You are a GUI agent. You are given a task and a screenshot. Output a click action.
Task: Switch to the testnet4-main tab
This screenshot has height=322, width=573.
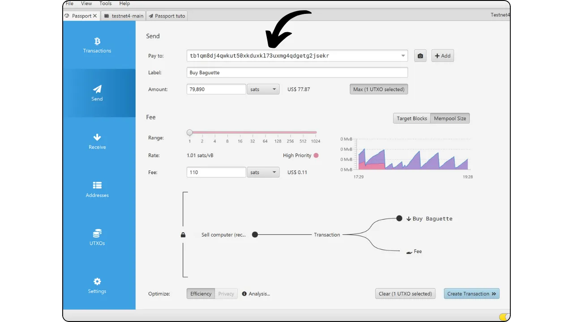tap(124, 16)
